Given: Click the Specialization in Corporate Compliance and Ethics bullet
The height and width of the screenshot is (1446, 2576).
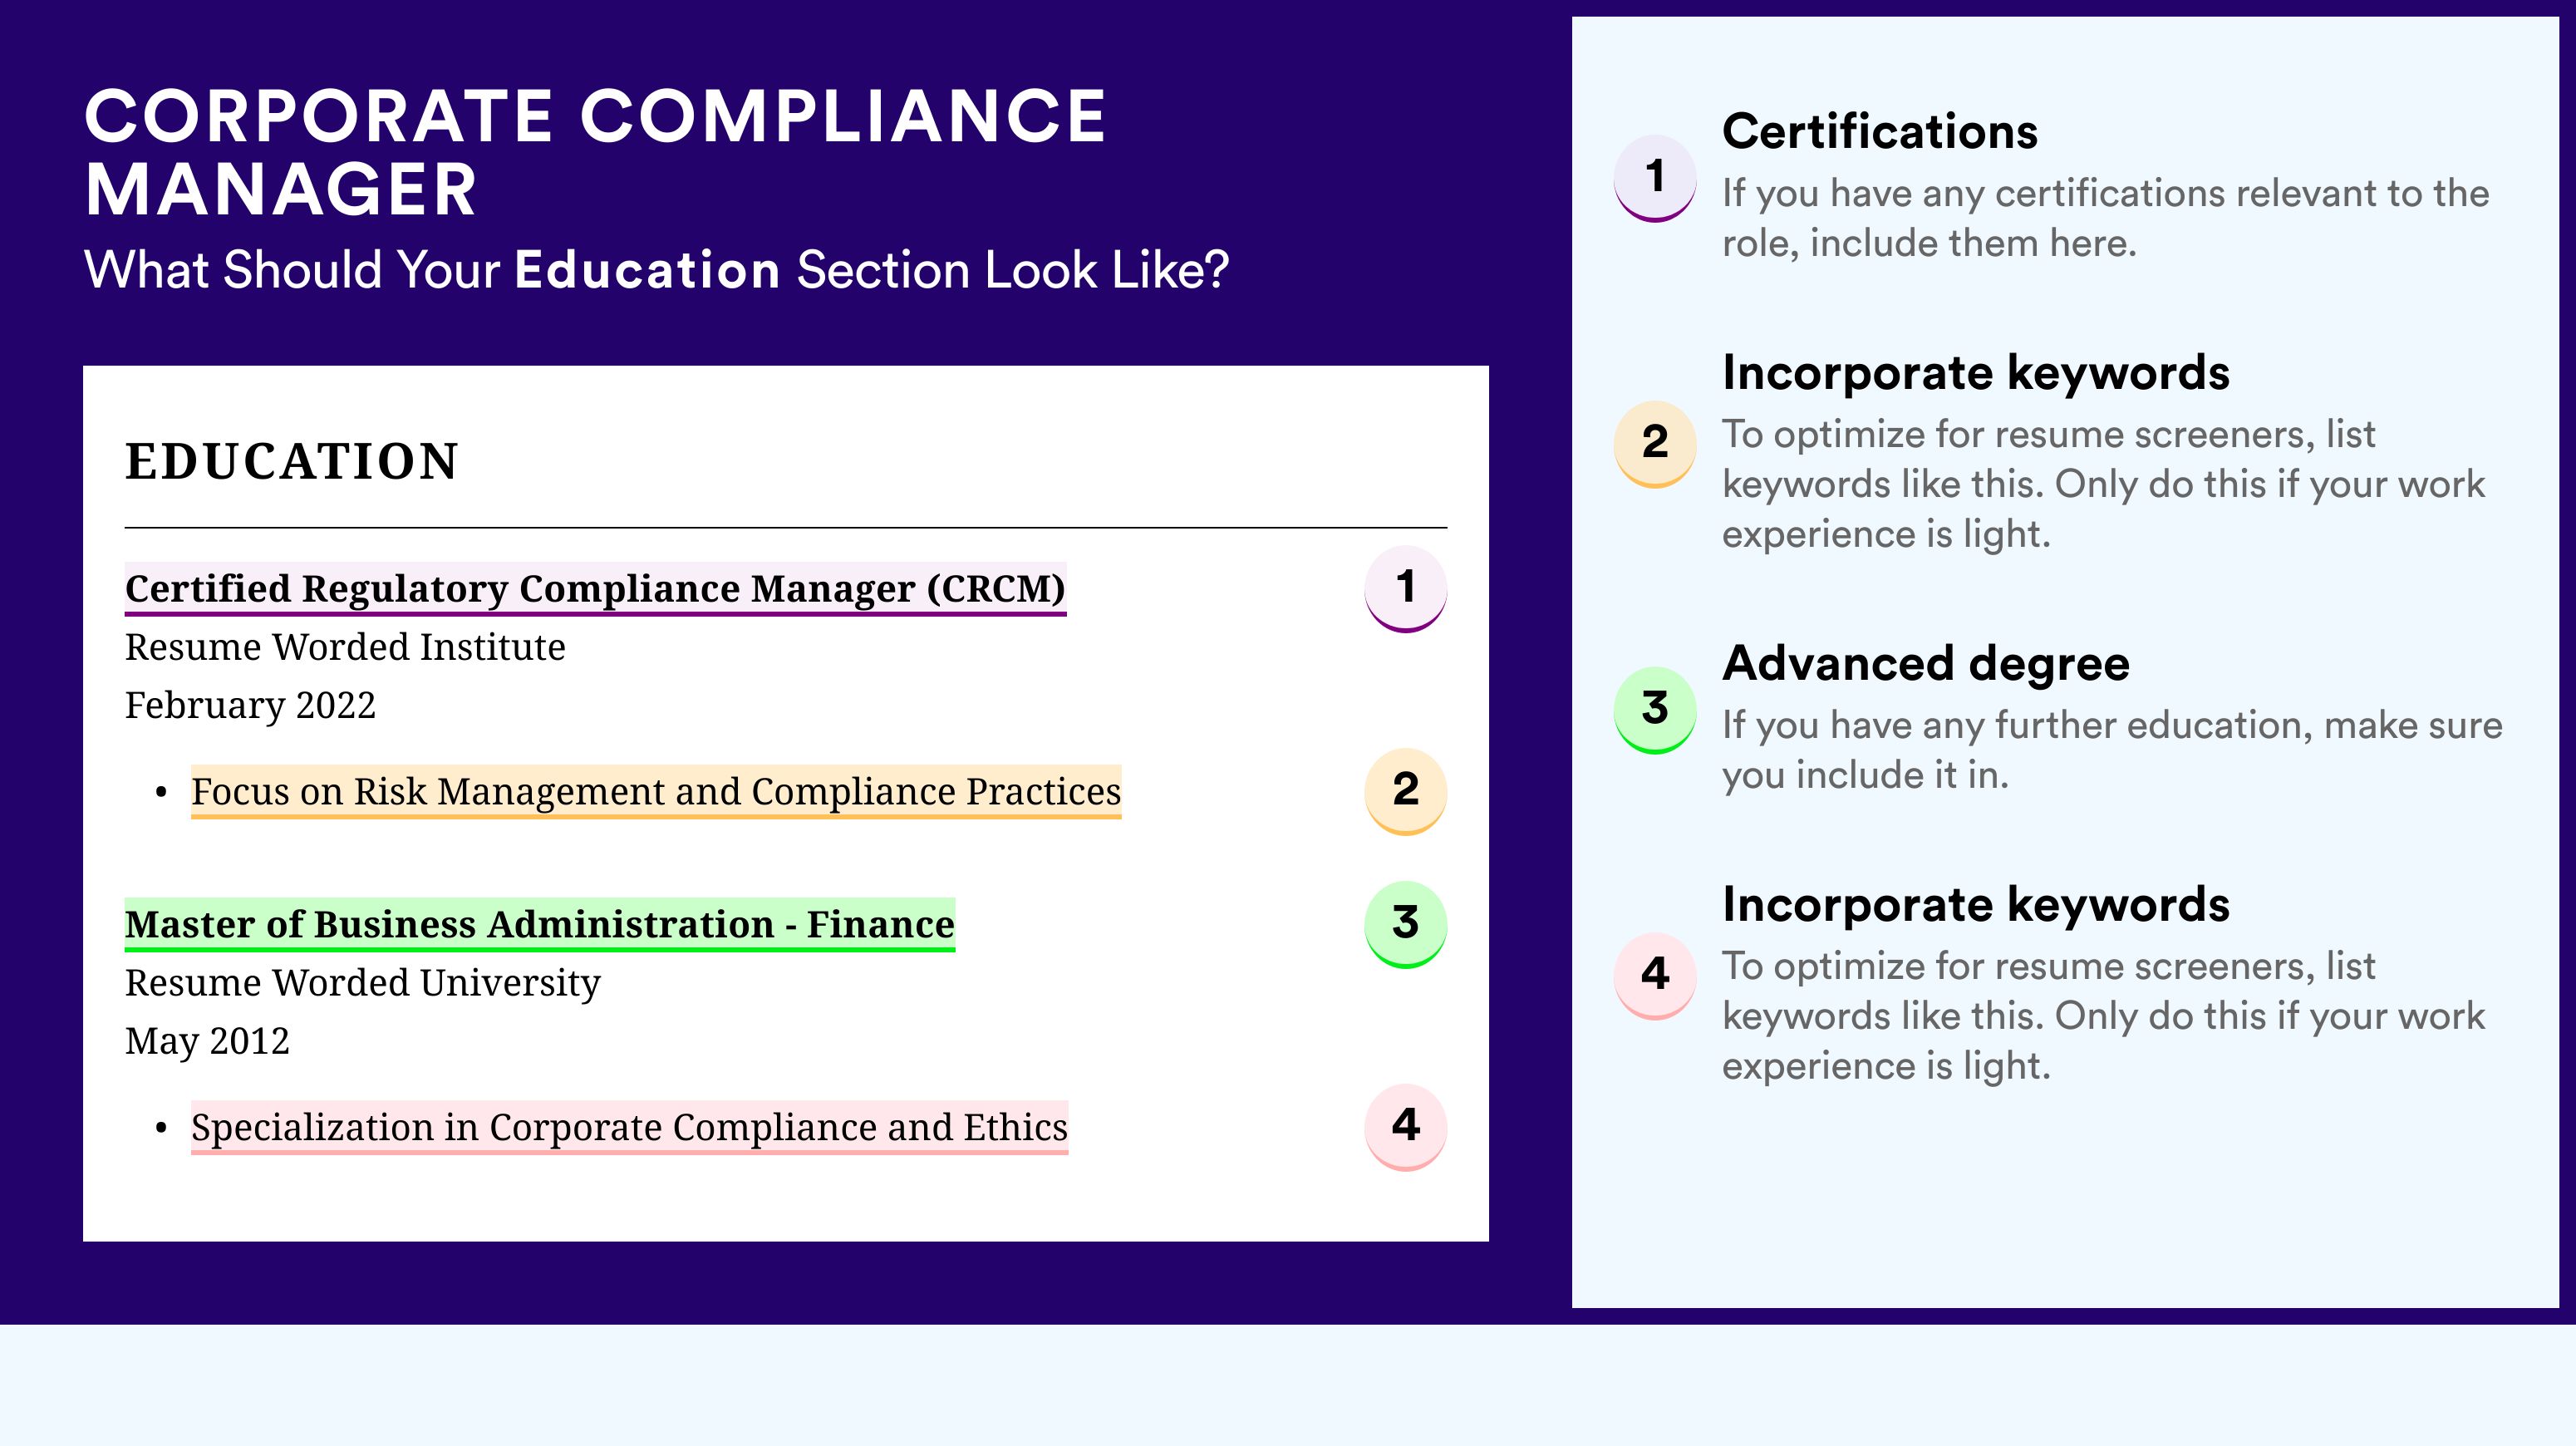Looking at the screenshot, I should click(629, 1128).
